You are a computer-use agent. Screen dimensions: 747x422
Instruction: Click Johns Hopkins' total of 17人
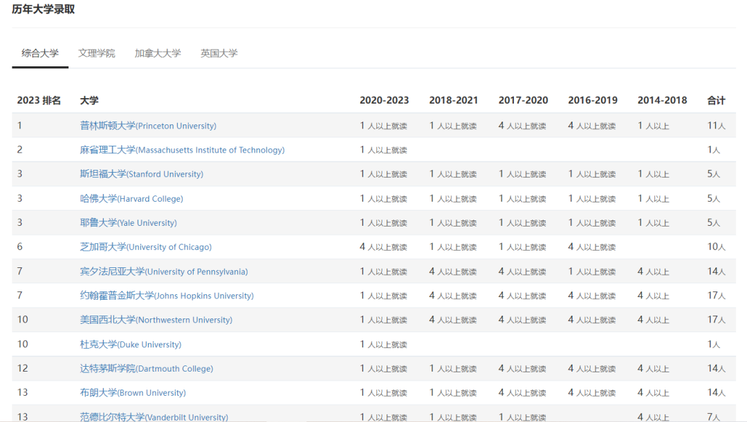pyautogui.click(x=717, y=296)
